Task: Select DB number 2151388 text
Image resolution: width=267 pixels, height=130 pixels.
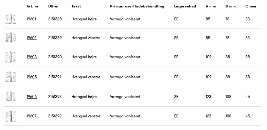Action: pos(55,19)
